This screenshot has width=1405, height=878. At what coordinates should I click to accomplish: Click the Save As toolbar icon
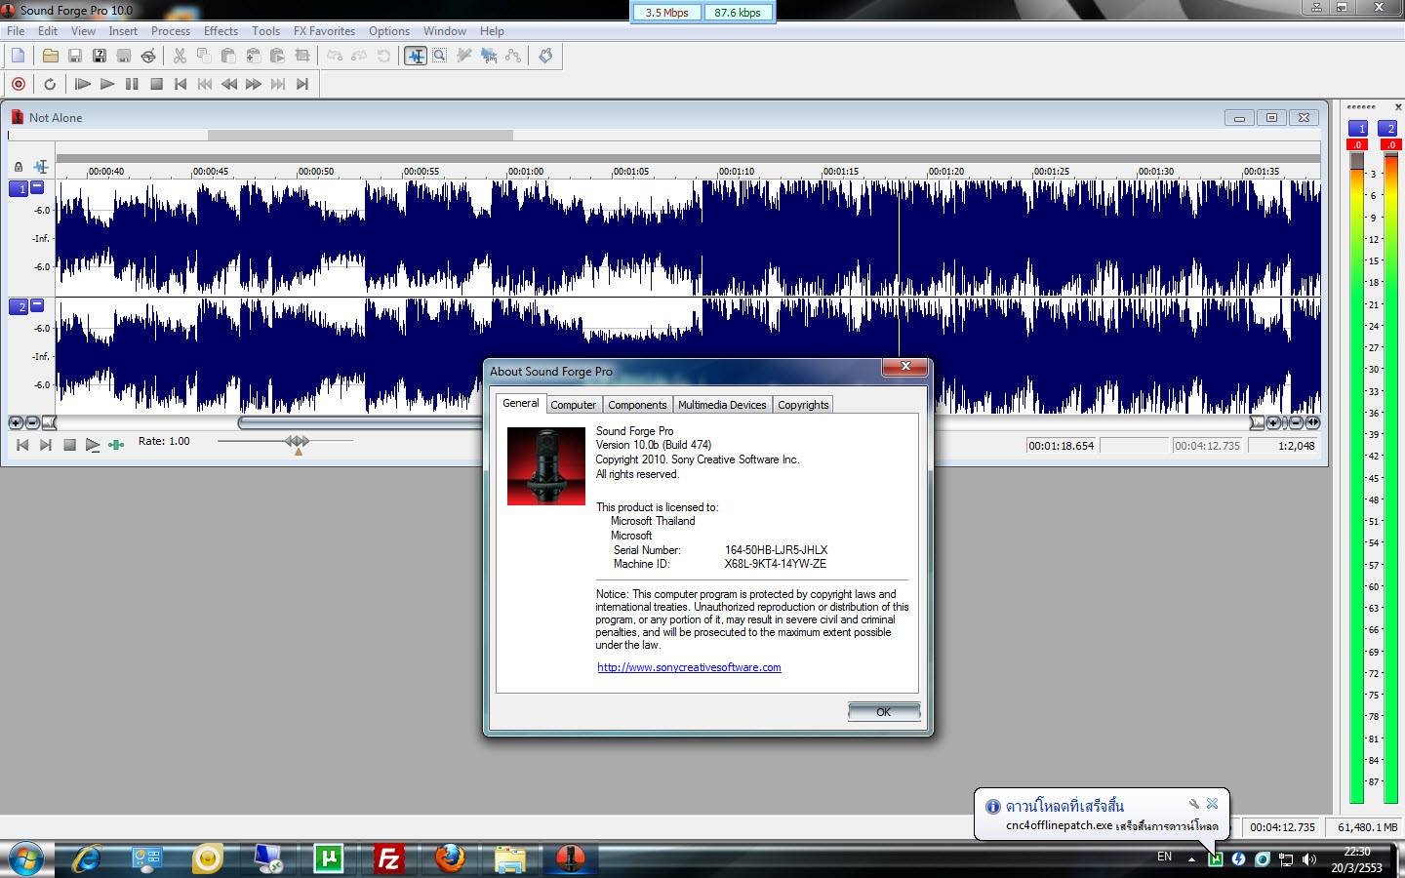click(x=100, y=56)
